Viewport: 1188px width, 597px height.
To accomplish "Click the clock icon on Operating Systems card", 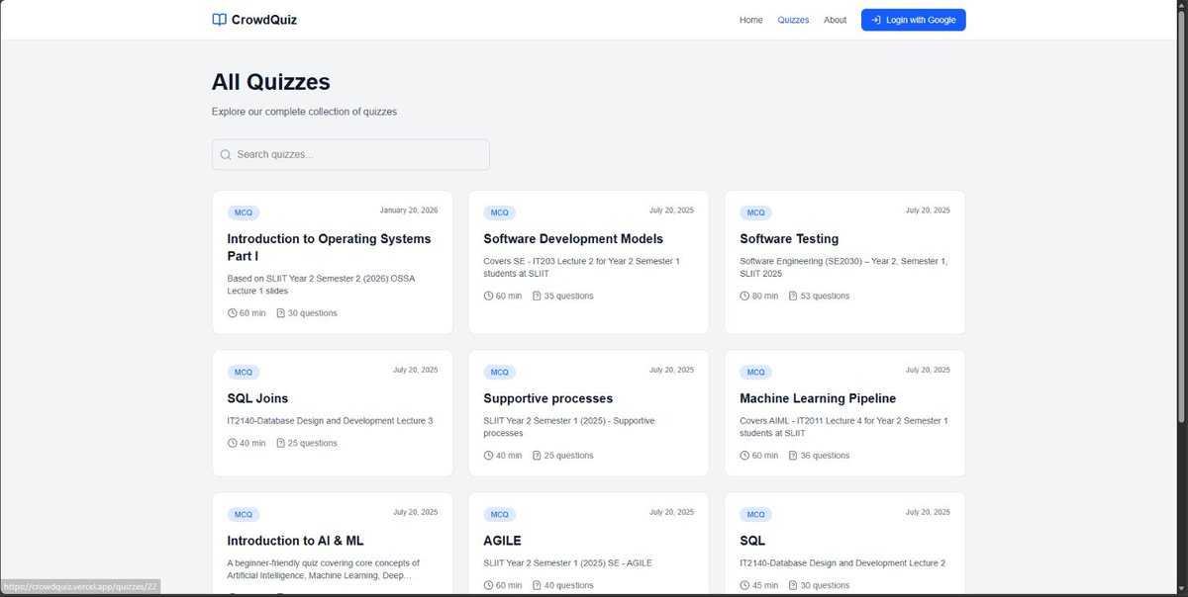I will click(232, 313).
